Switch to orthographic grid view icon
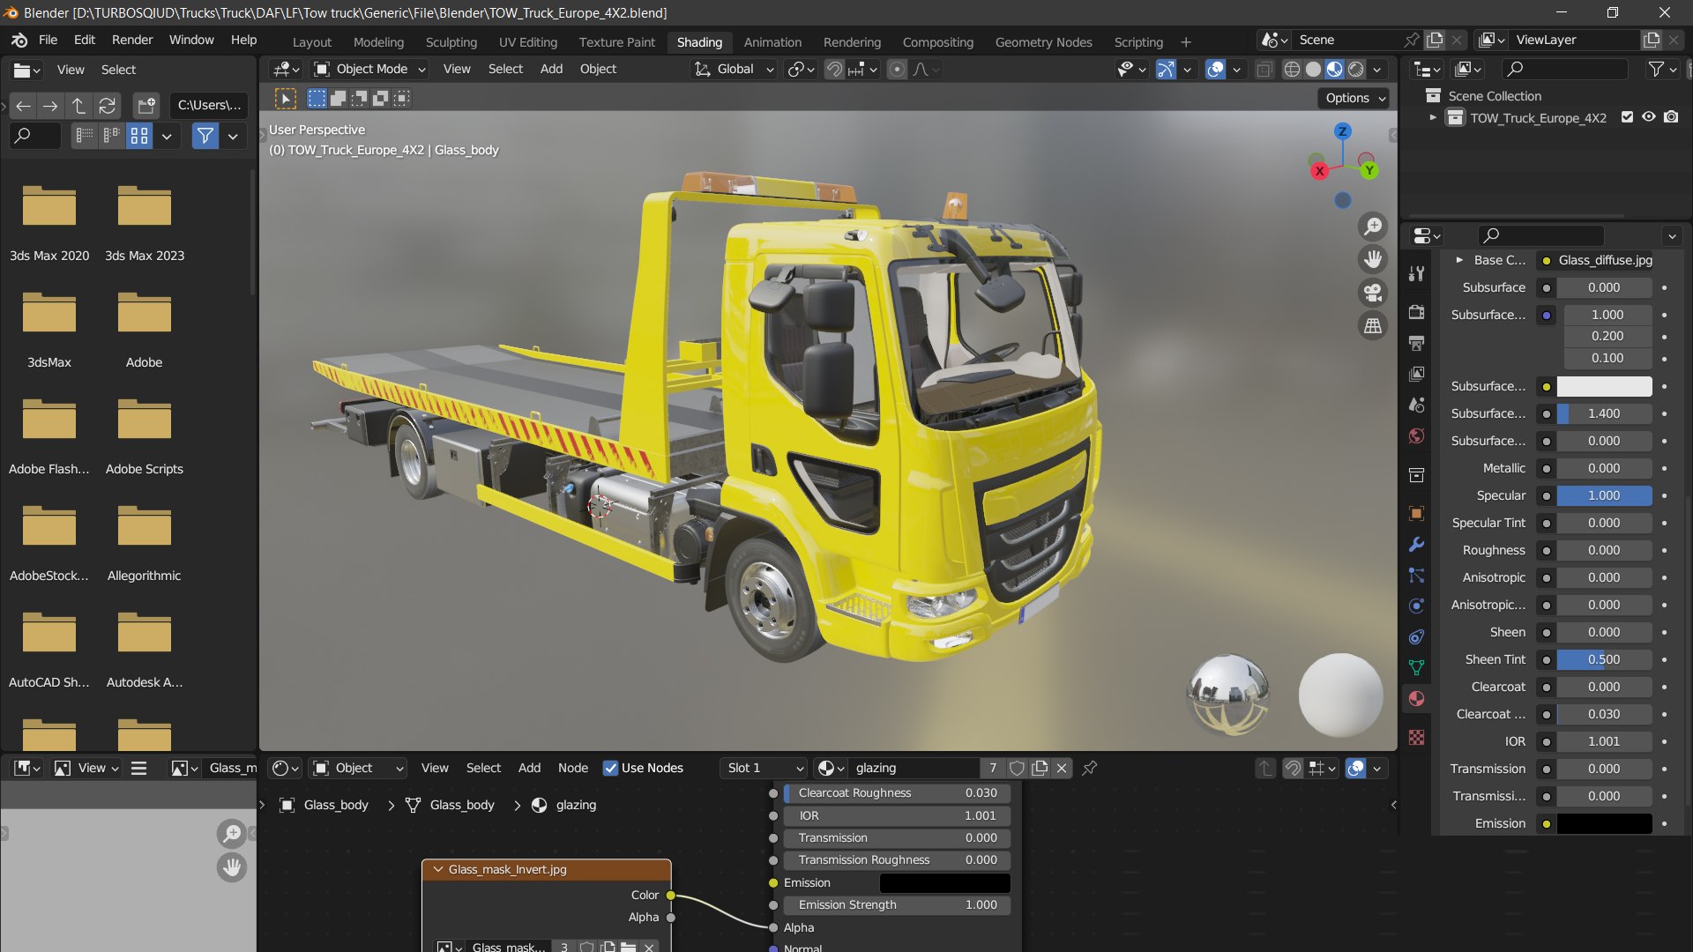The width and height of the screenshot is (1693, 952). point(1373,326)
